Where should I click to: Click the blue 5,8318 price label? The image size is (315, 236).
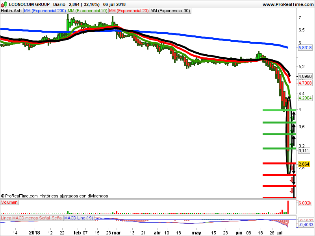(x=305, y=48)
